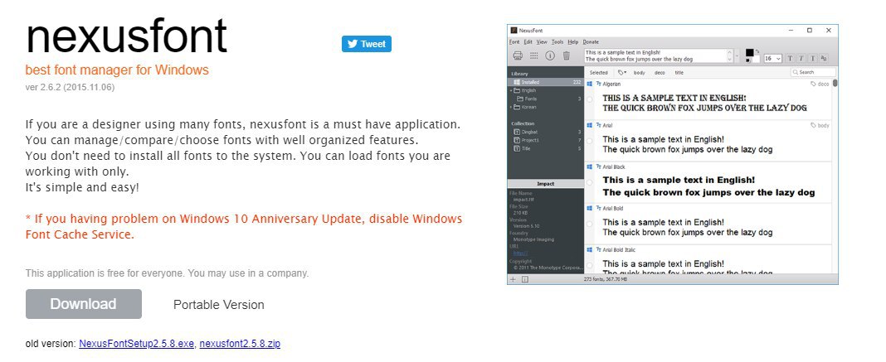This screenshot has width=886, height=362.
Task: Select the radio circle for Algerian font
Action: [590, 99]
